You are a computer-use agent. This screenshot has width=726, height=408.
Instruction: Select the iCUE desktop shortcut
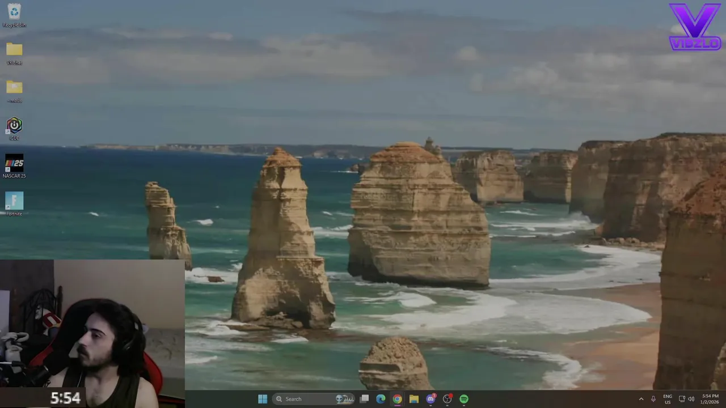point(14,129)
